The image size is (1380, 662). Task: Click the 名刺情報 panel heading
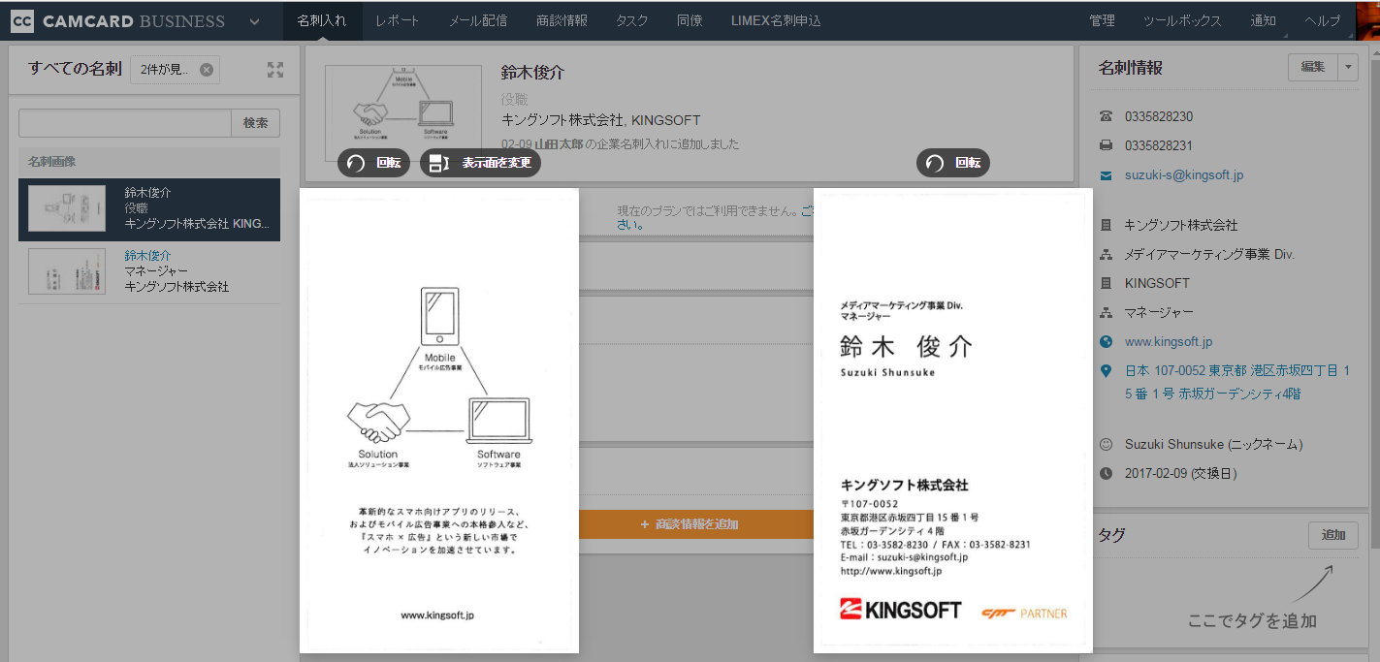(1131, 68)
